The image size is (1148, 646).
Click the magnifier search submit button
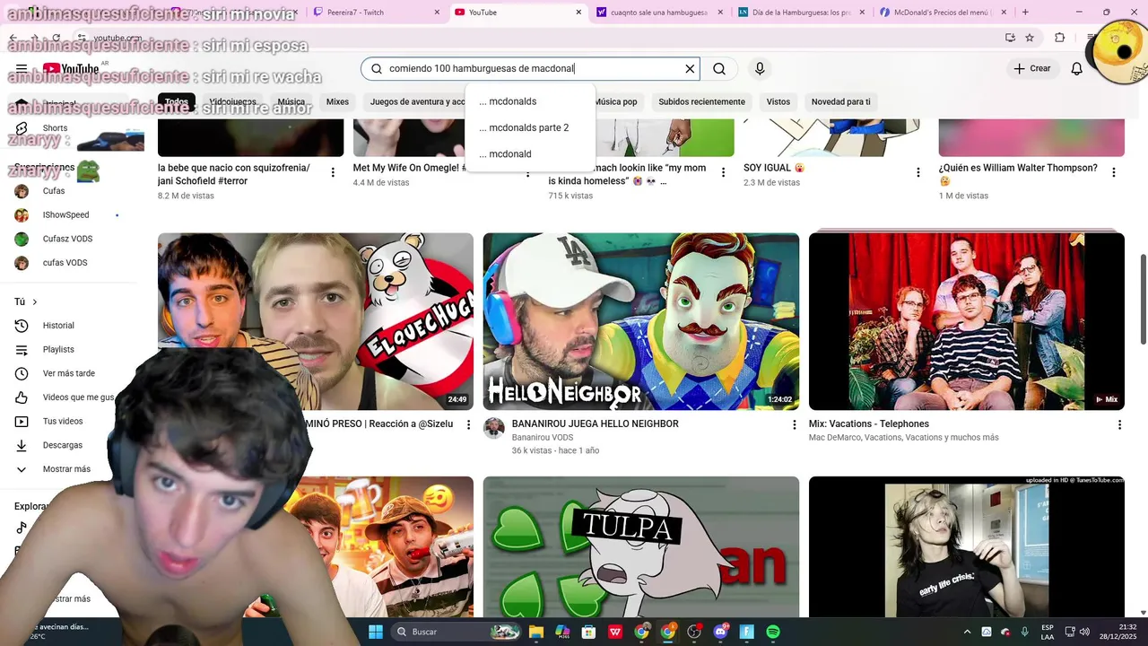(719, 69)
